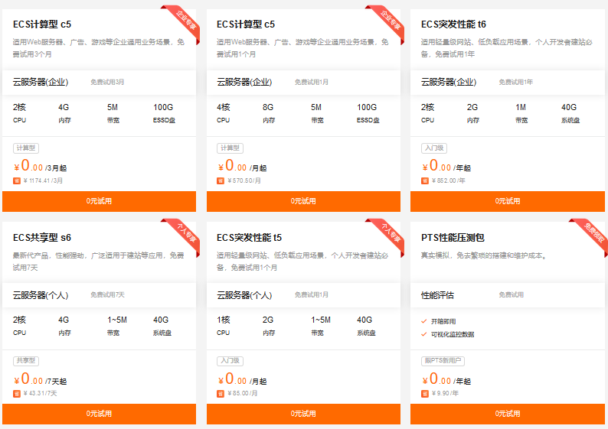Select the 免费试用3月 label

pos(107,82)
